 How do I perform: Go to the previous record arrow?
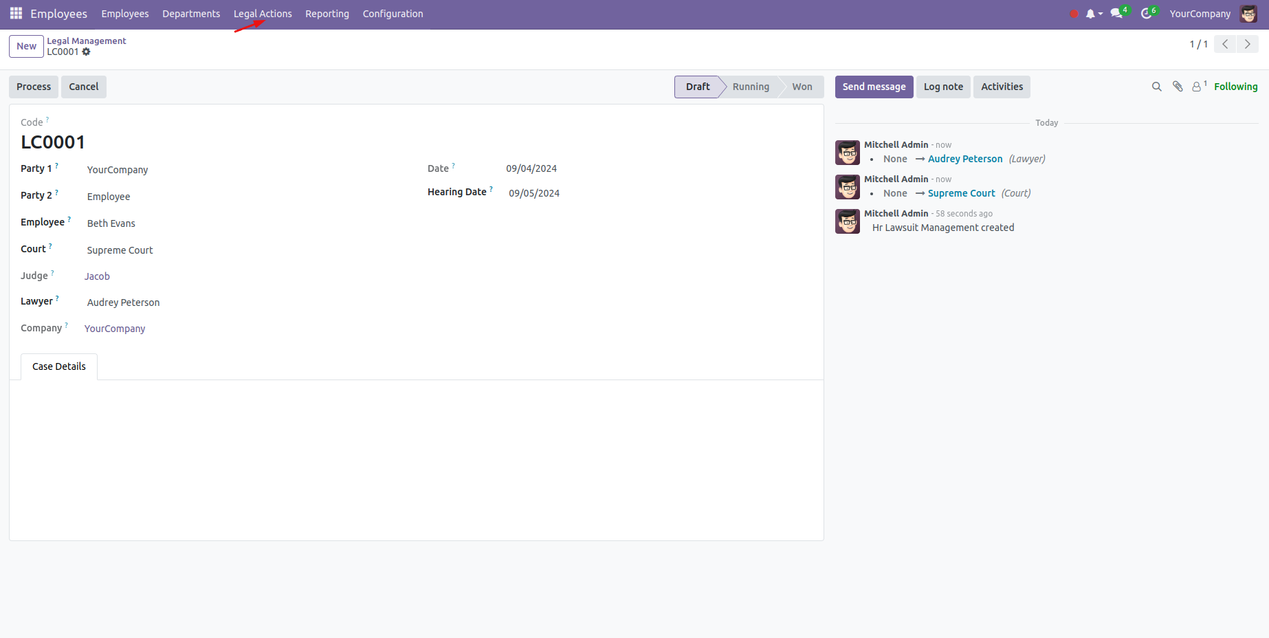(1225, 44)
